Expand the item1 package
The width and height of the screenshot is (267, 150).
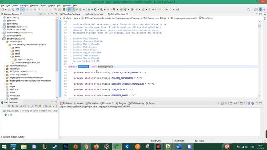10,48
